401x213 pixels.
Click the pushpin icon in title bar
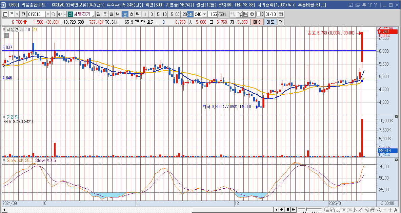[x=364, y=5]
